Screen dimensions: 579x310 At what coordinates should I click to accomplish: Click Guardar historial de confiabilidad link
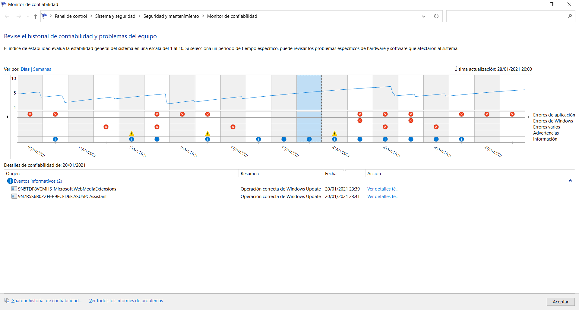point(46,301)
